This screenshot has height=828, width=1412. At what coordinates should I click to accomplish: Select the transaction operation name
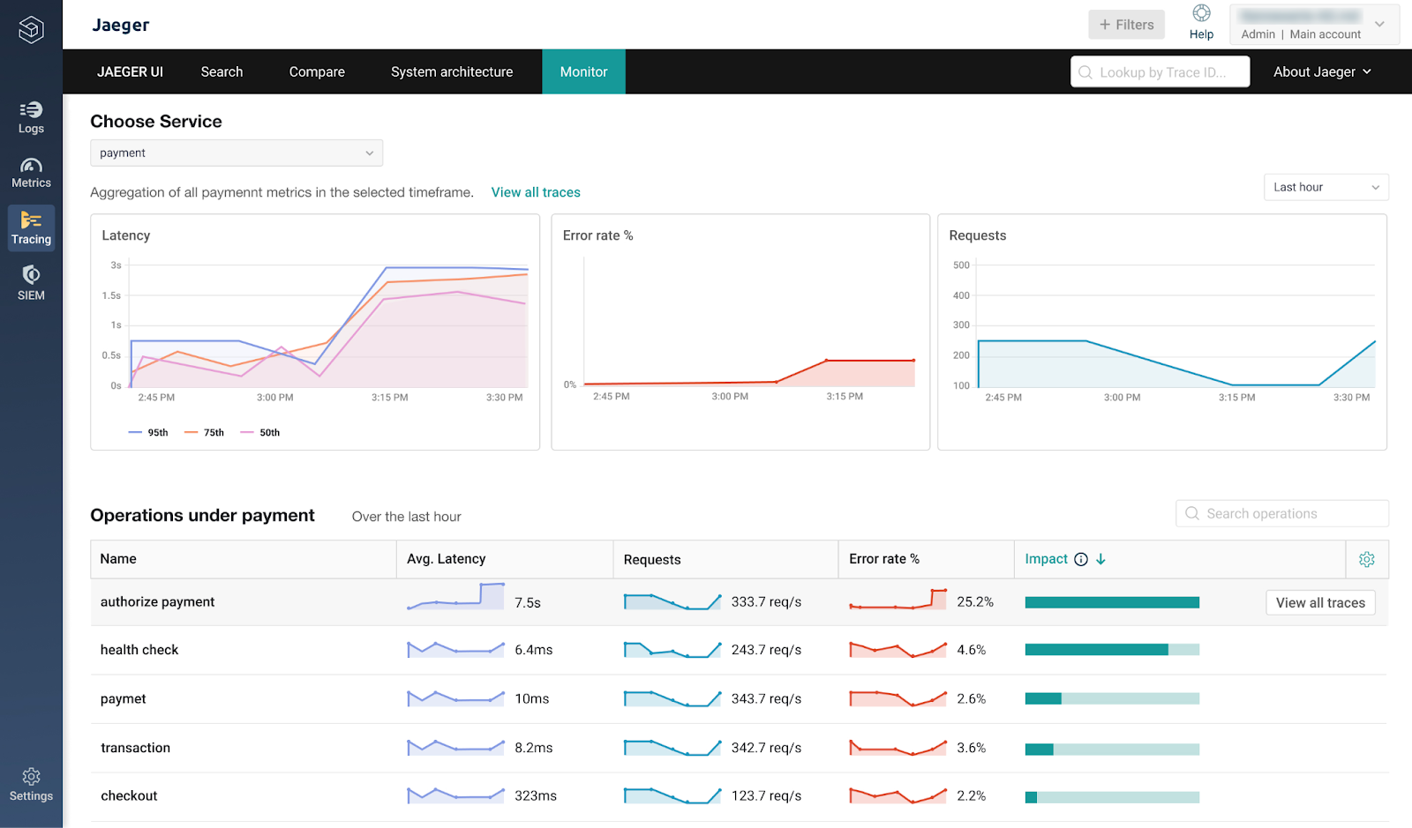136,748
